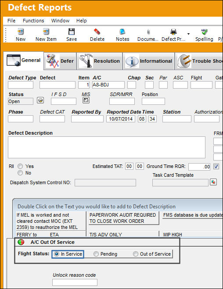
Task: Click the Flight input field
Action: point(201,85)
